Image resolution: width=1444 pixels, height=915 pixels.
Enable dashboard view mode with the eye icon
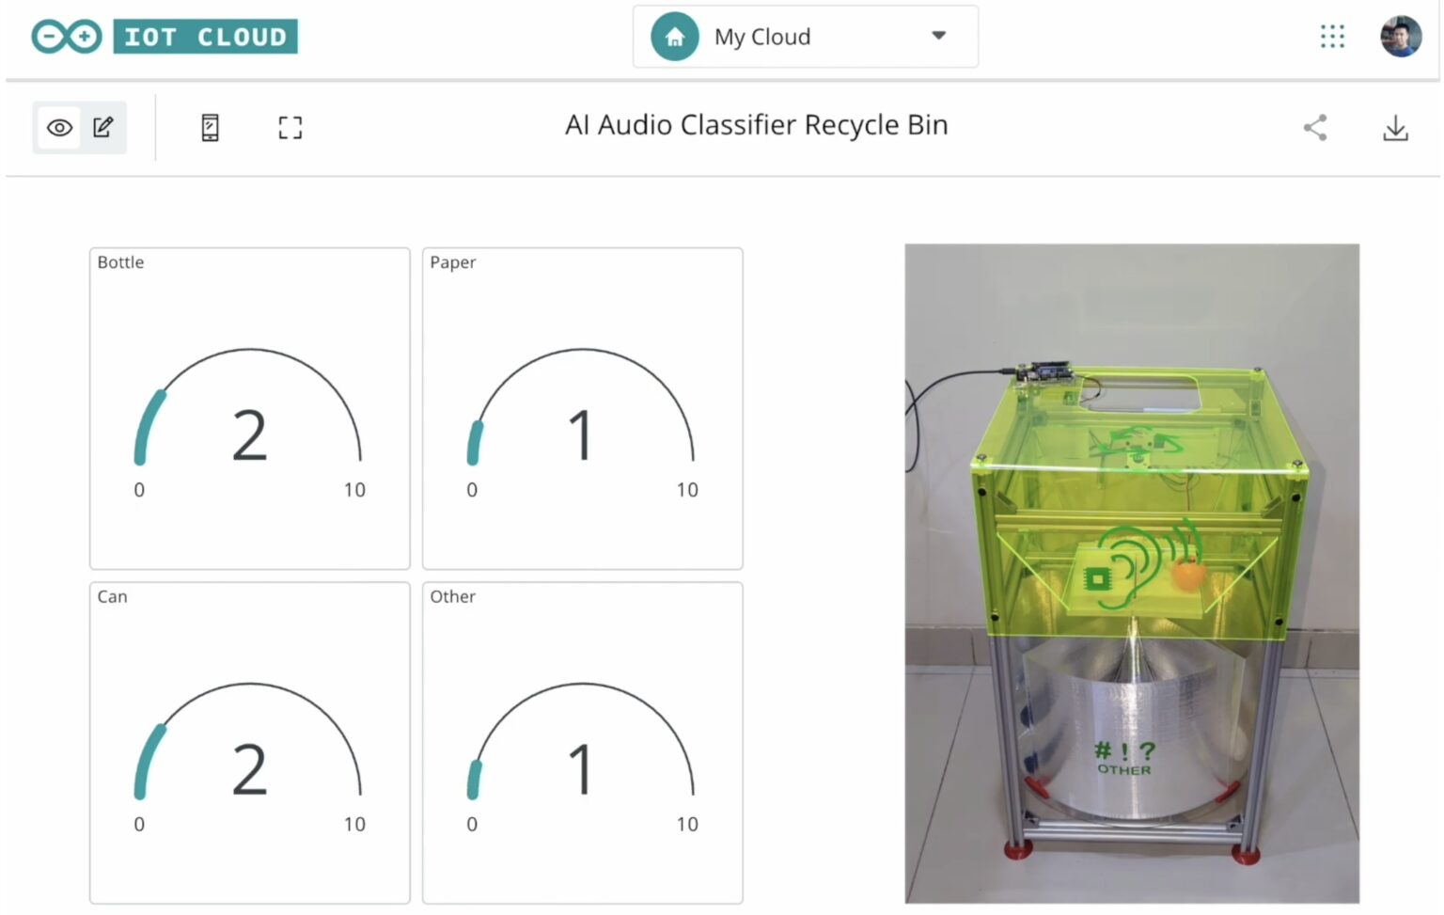[x=58, y=127]
